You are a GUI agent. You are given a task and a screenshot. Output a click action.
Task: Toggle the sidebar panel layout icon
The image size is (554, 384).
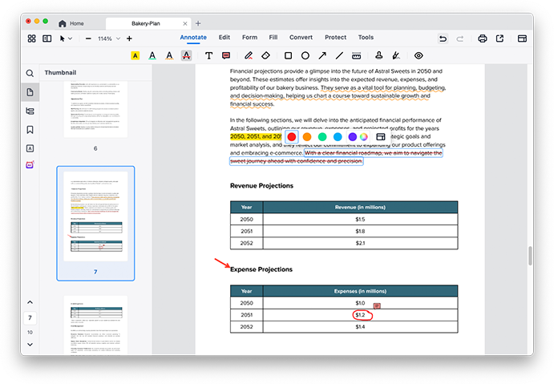click(47, 38)
